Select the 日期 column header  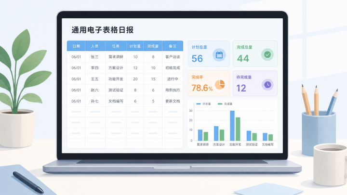point(76,46)
